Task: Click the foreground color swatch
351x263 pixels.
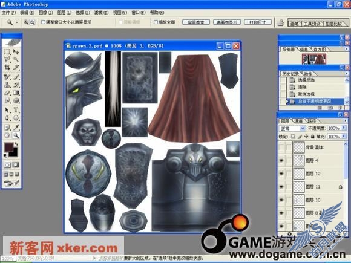Action: pos(8,147)
